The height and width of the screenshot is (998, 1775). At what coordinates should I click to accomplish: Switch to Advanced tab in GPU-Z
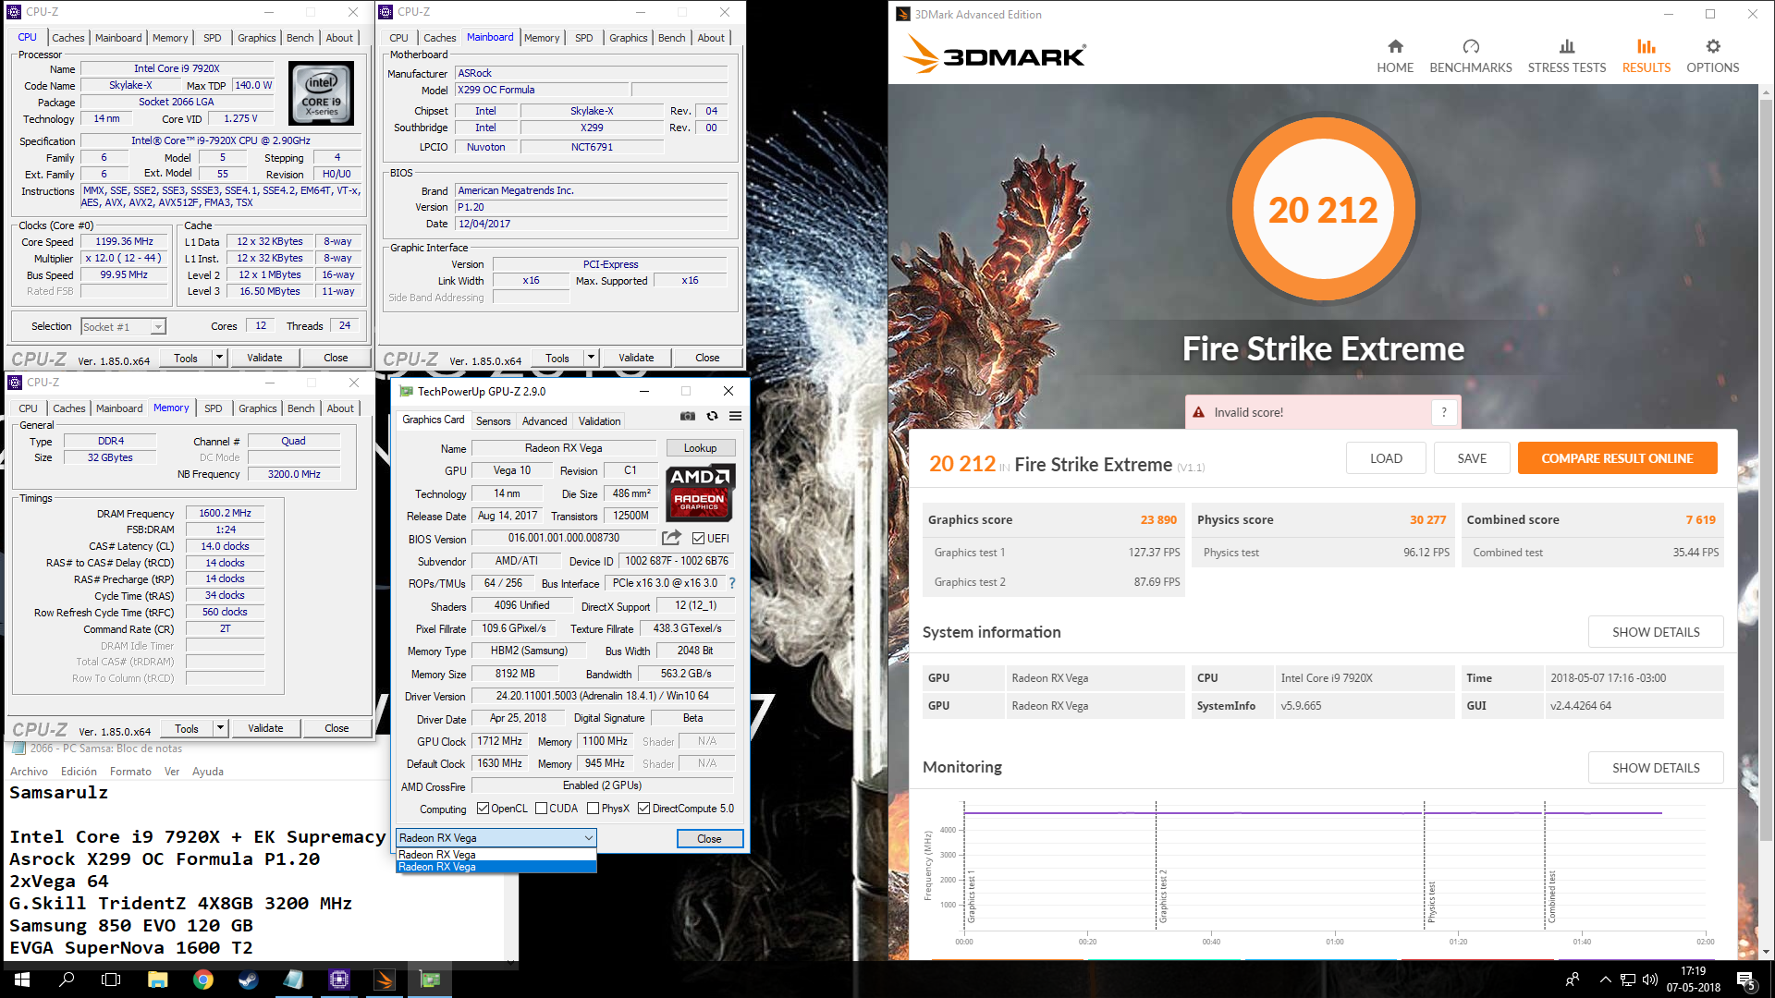click(545, 421)
